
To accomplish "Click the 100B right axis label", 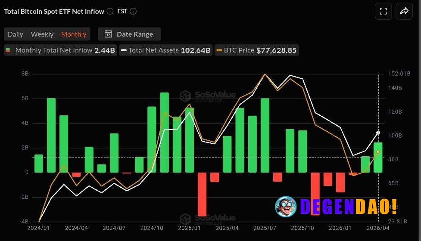I will point(395,136).
